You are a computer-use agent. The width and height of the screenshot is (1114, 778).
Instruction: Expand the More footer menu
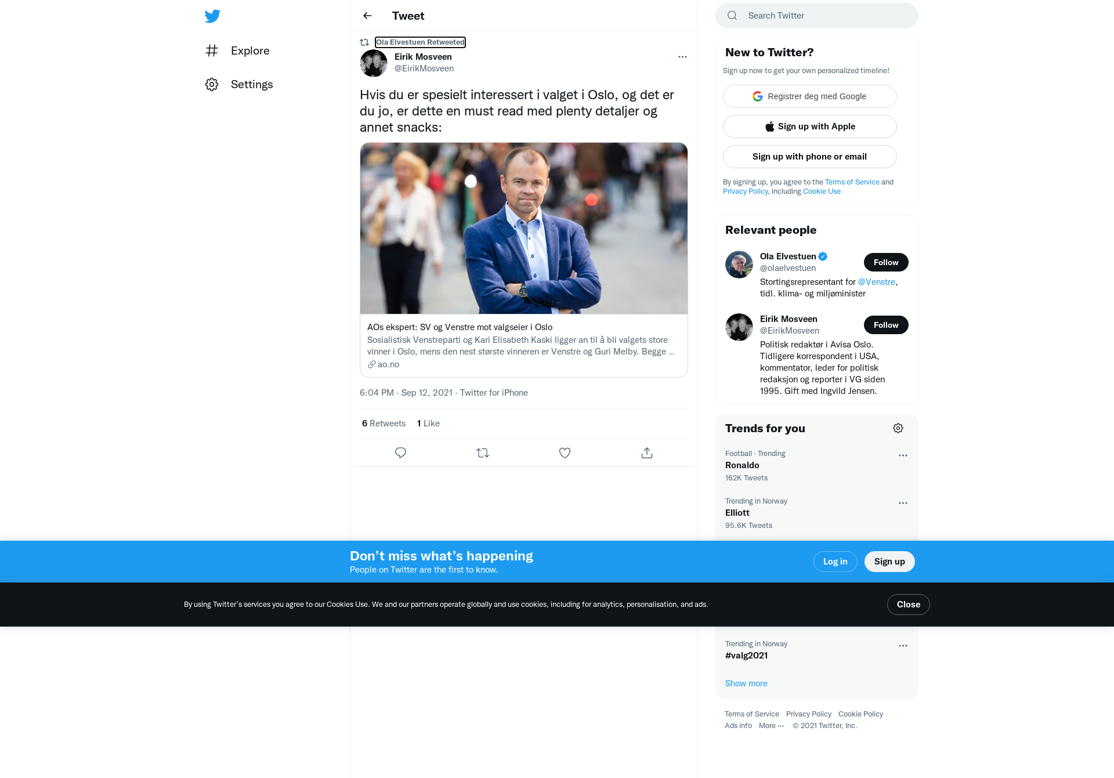771,726
